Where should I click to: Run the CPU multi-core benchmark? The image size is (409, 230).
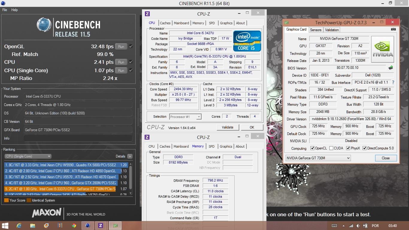coord(121,62)
